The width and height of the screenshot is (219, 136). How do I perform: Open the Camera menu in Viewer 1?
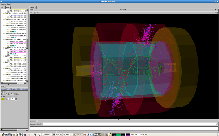pyautogui.click(x=36, y=13)
